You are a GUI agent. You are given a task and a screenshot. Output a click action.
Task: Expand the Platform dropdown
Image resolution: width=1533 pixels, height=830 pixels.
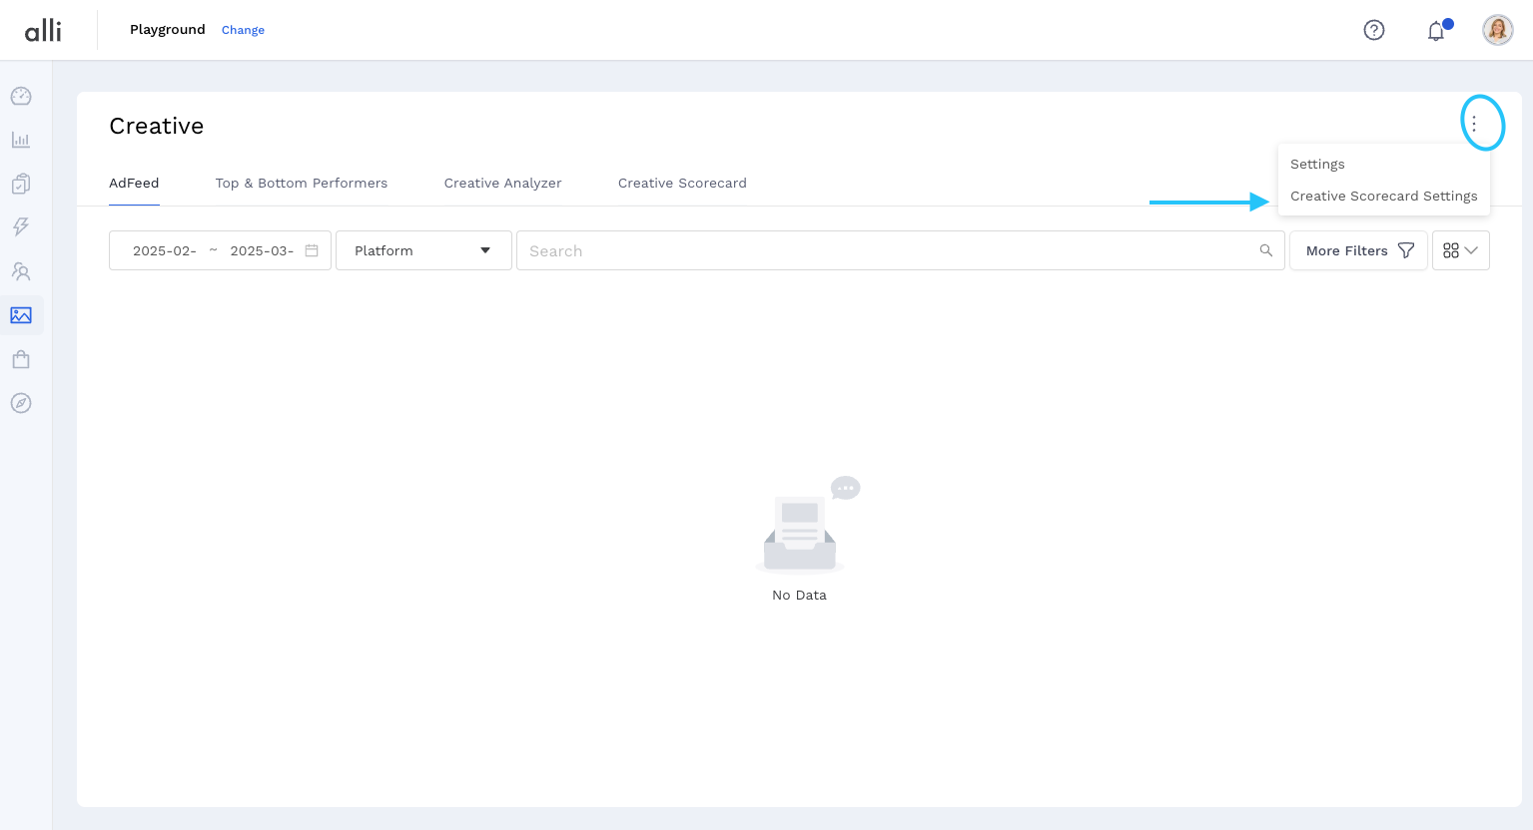pyautogui.click(x=423, y=250)
